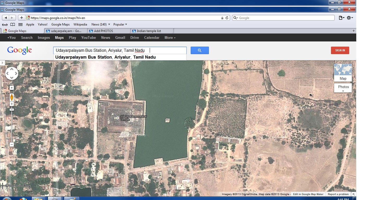
Task: Zoom out with the bottom minus button
Action: pyautogui.click(x=12, y=144)
